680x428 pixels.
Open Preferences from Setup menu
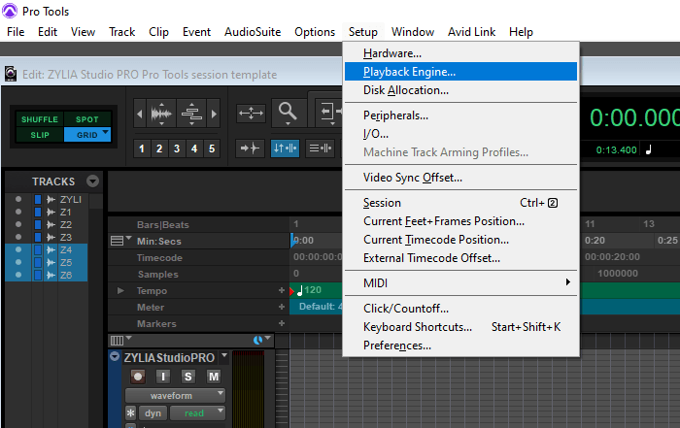460,346
